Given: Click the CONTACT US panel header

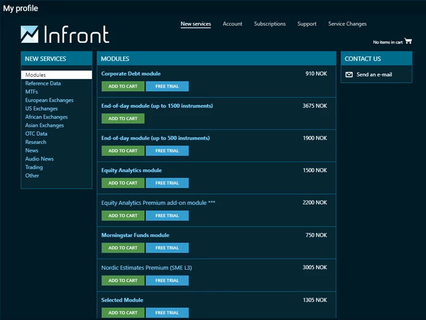Looking at the screenshot, I should (376, 58).
